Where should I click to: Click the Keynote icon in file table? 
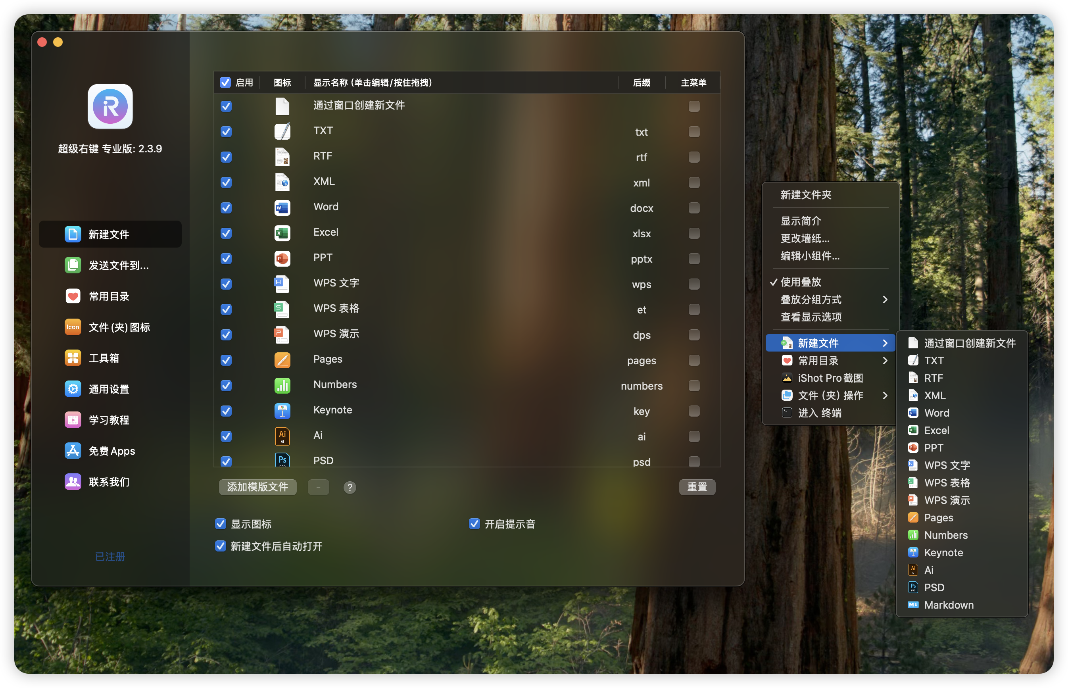pos(282,411)
